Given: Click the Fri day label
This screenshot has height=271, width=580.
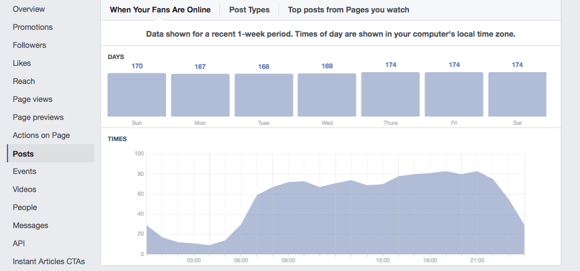Looking at the screenshot, I should click(x=454, y=122).
